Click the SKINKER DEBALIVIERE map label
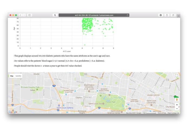 coord(104,90)
